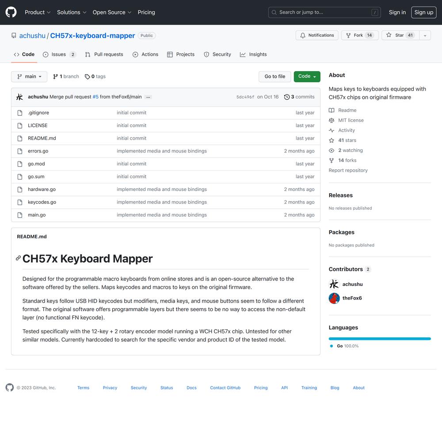Star the repository with the Star button
Viewport: 442px width, 442px height.
[x=400, y=35]
